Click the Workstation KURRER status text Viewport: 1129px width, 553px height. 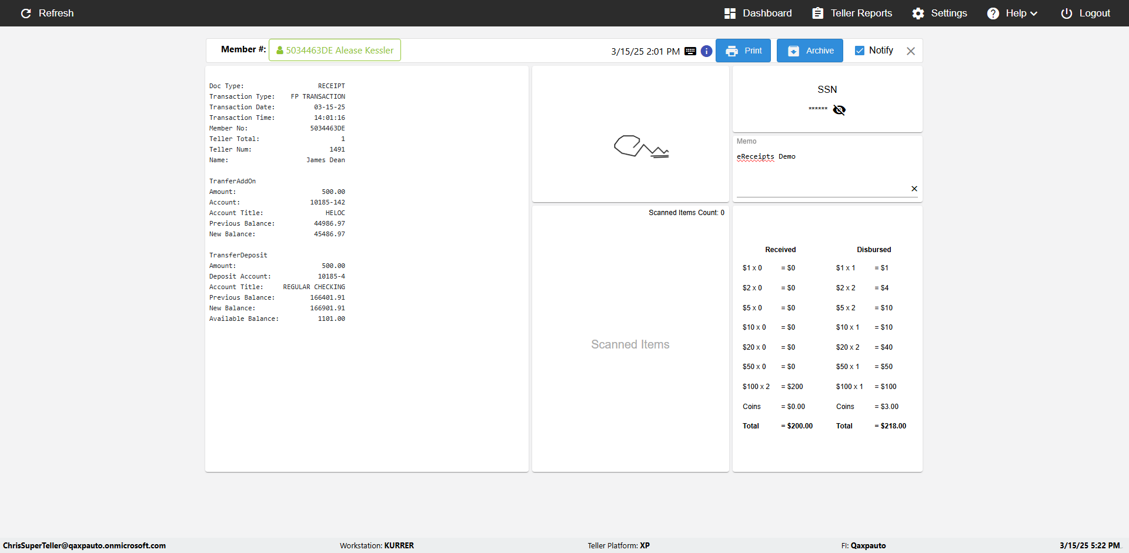click(377, 545)
